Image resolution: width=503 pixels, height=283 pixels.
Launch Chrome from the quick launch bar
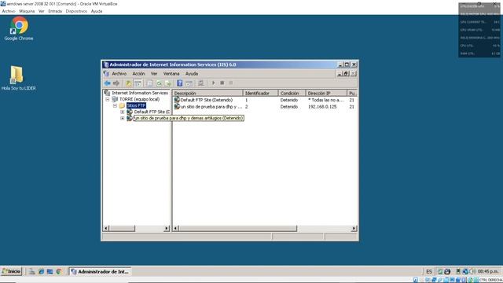[59, 271]
